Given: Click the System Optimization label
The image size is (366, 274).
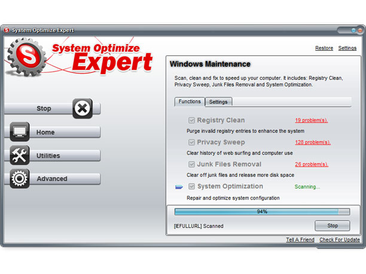Looking at the screenshot, I should [230, 186].
